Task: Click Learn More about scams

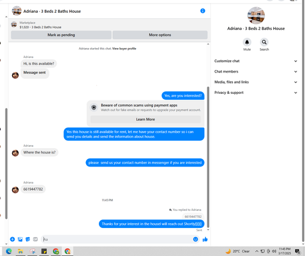Action: point(145,119)
